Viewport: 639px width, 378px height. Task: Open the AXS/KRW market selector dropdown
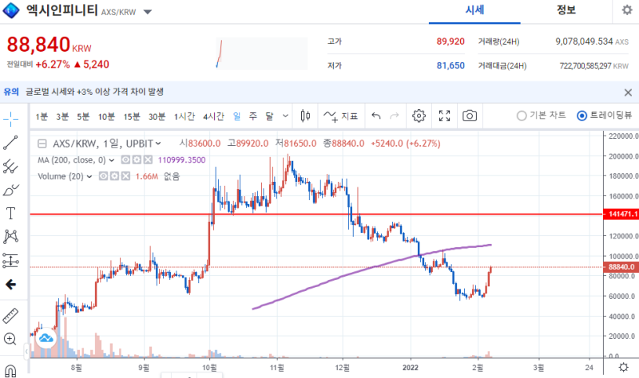coord(148,12)
